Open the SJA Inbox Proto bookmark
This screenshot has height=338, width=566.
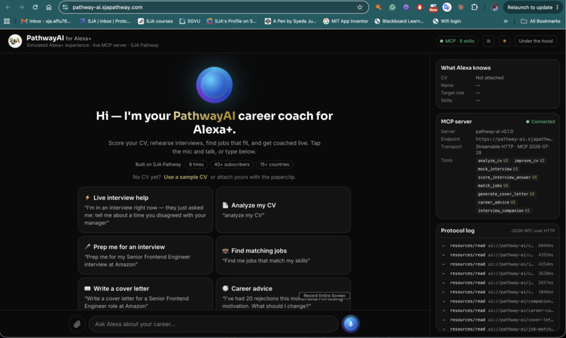[105, 21]
